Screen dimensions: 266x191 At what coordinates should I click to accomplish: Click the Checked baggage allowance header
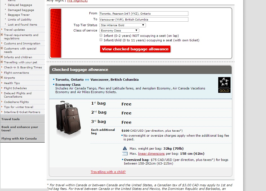tap(141, 69)
